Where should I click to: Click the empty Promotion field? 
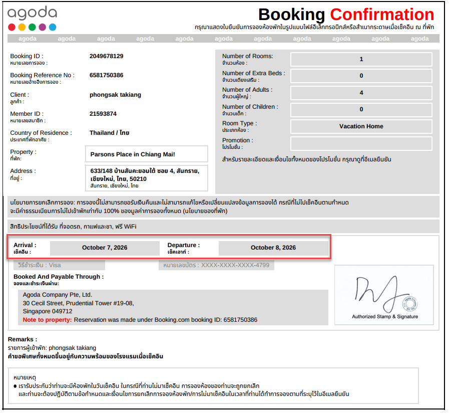tap(361, 143)
